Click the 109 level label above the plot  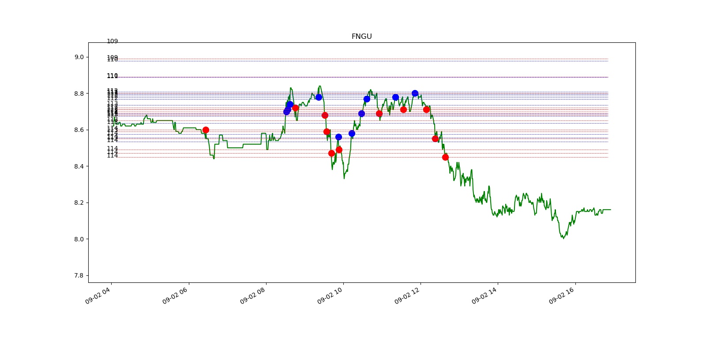tap(113, 41)
